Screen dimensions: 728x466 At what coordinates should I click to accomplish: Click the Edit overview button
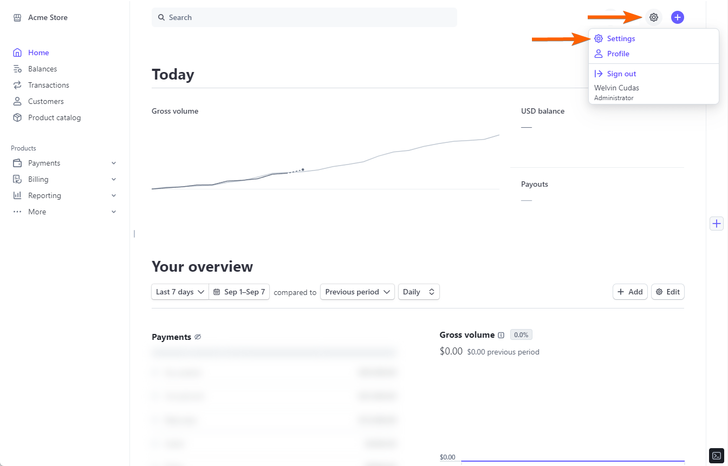click(667, 292)
